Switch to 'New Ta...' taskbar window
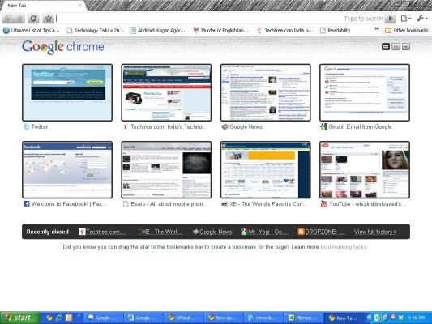 (x=344, y=318)
